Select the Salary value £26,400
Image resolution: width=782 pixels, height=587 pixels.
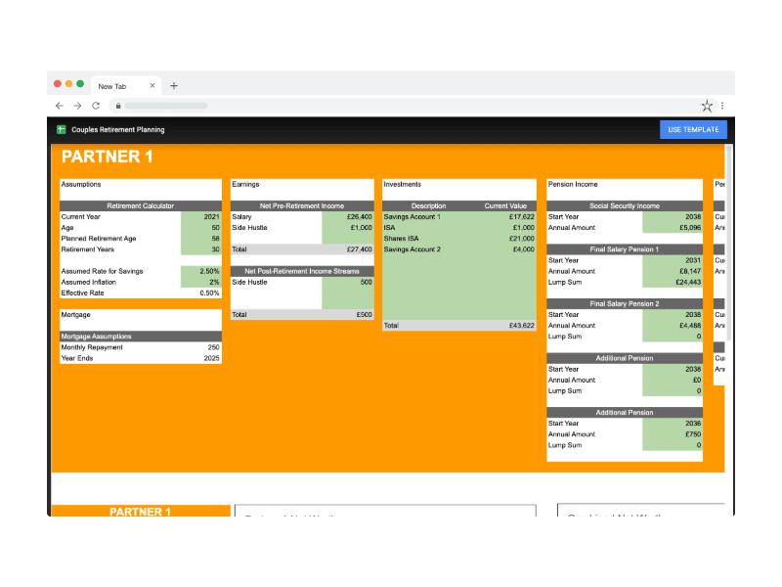[348, 217]
